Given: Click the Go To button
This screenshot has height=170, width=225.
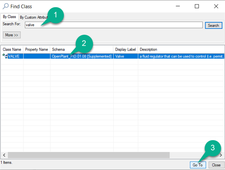Looking at the screenshot, I should coord(198,165).
